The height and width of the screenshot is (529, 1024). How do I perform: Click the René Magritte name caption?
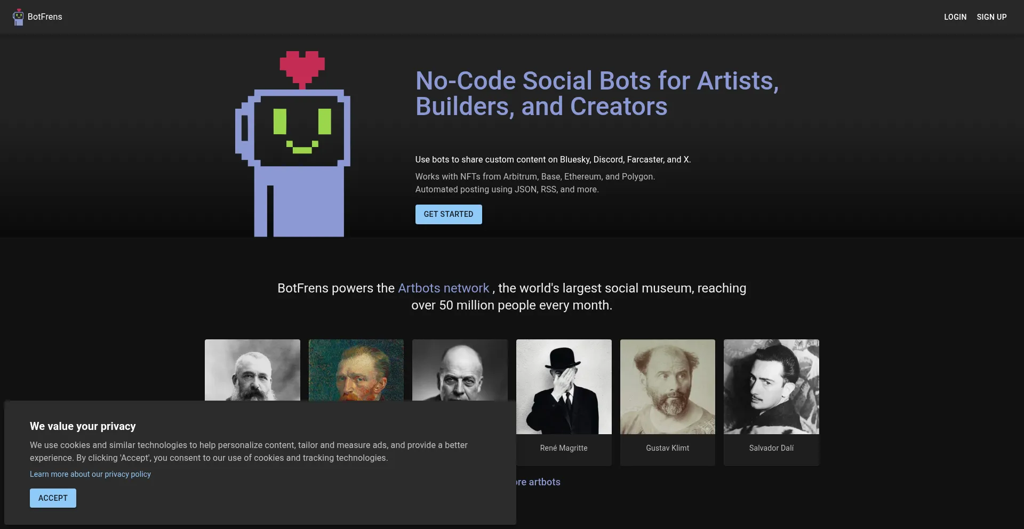point(563,448)
